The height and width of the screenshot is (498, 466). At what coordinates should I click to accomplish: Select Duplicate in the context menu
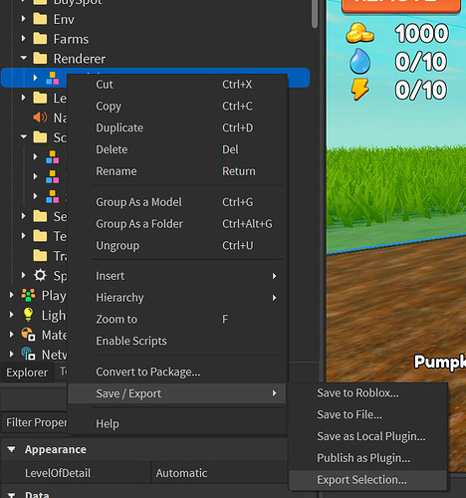tap(177, 127)
